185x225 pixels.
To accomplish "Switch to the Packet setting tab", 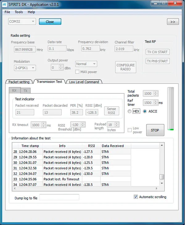I will [19, 82].
